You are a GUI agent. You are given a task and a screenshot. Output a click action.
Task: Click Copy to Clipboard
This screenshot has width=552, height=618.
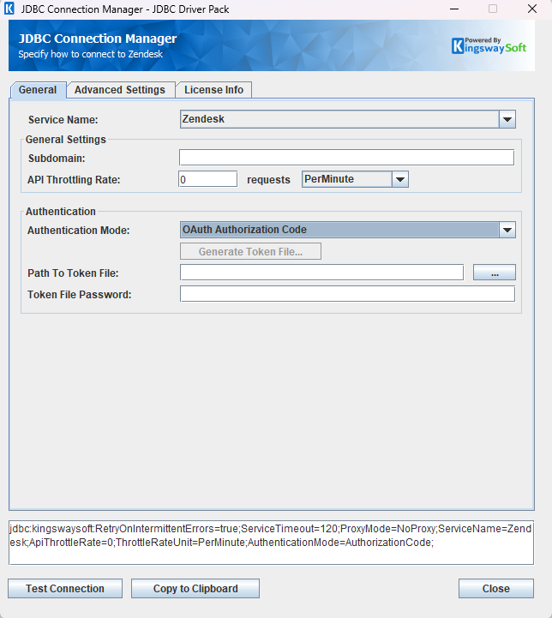(x=195, y=589)
